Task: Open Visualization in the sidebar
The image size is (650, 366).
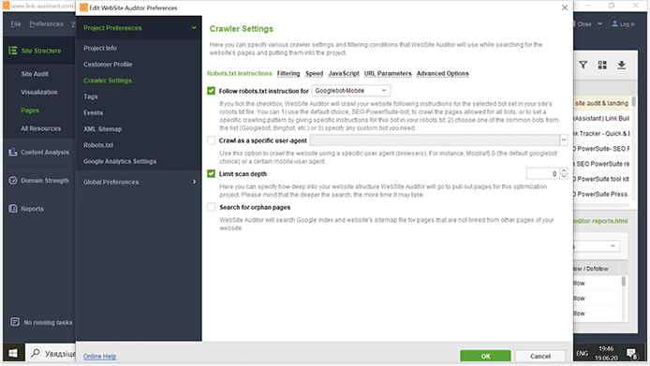Action: click(39, 92)
